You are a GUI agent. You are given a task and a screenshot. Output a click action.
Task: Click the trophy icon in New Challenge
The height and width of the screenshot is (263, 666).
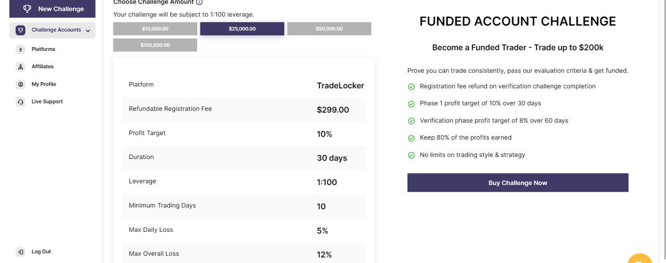pyautogui.click(x=28, y=9)
